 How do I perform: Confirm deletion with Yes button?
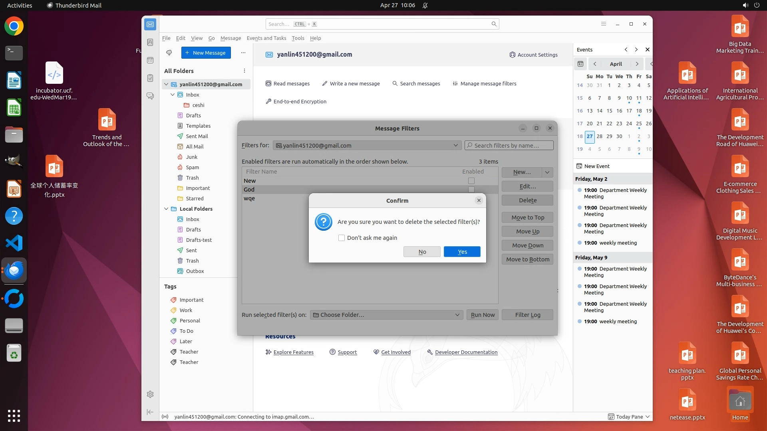(462, 252)
